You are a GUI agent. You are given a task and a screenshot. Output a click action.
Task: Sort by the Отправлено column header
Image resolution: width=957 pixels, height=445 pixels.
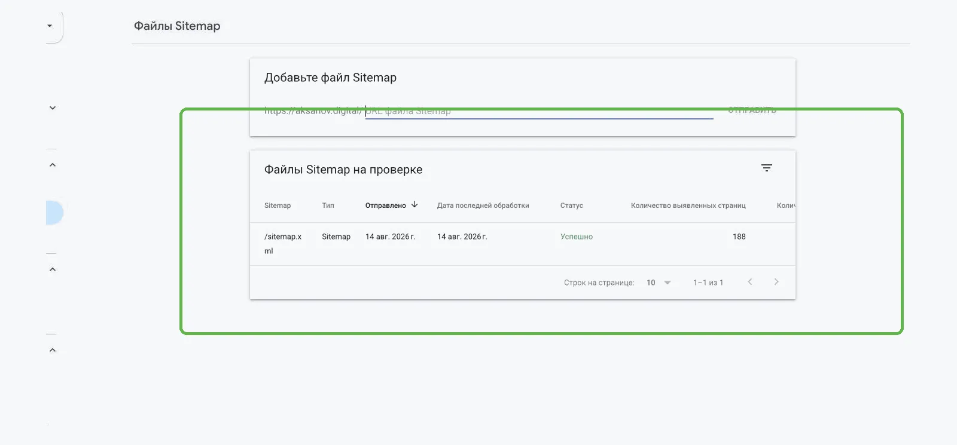pyautogui.click(x=385, y=205)
